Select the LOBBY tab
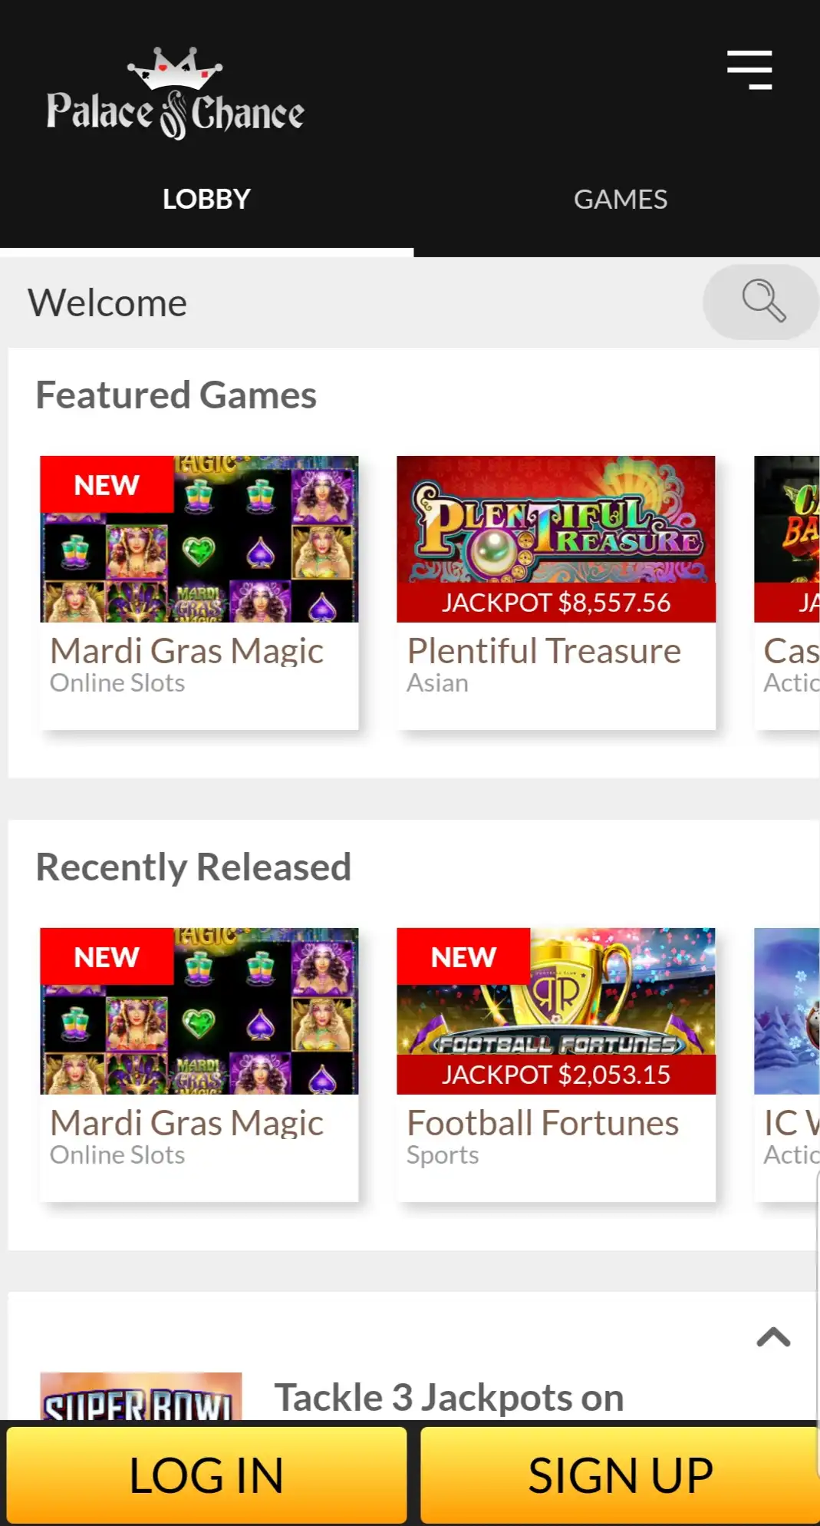Viewport: 820px width, 1526px height. pos(206,200)
